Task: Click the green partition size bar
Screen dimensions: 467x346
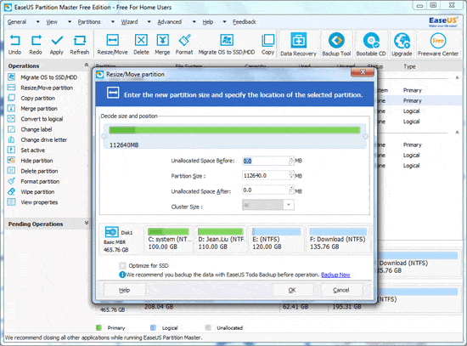Action: point(234,130)
